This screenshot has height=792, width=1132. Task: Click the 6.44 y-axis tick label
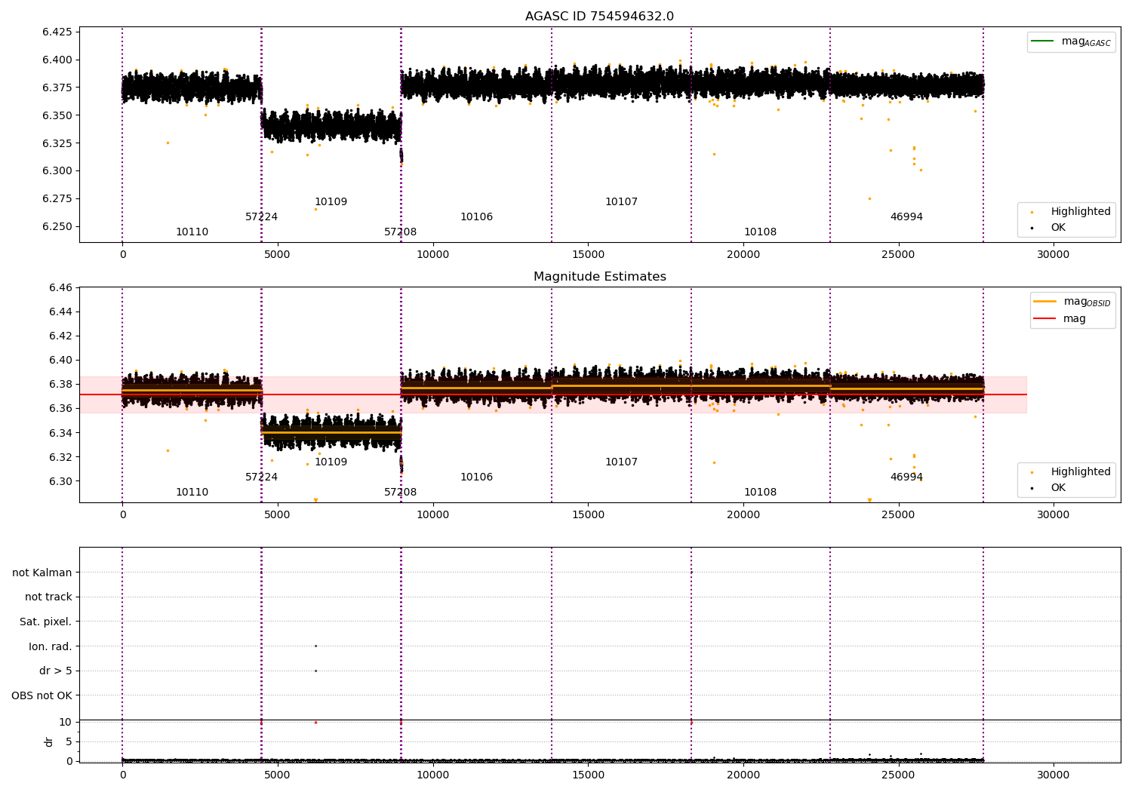point(60,312)
